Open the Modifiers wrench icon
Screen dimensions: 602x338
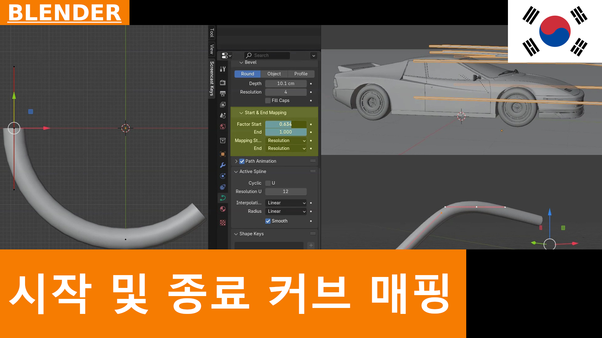[x=223, y=165]
